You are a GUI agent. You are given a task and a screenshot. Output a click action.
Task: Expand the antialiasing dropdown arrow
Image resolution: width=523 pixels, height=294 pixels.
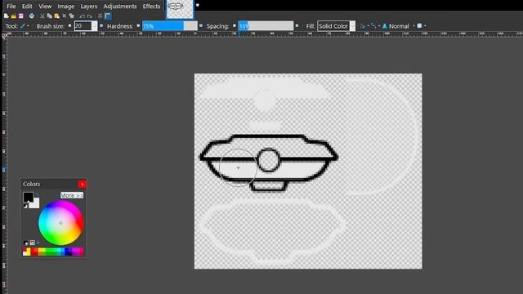click(x=368, y=26)
